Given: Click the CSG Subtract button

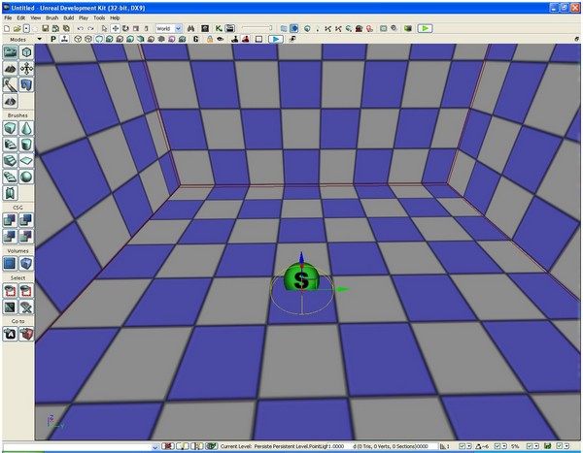Looking at the screenshot, I should 26,220.
